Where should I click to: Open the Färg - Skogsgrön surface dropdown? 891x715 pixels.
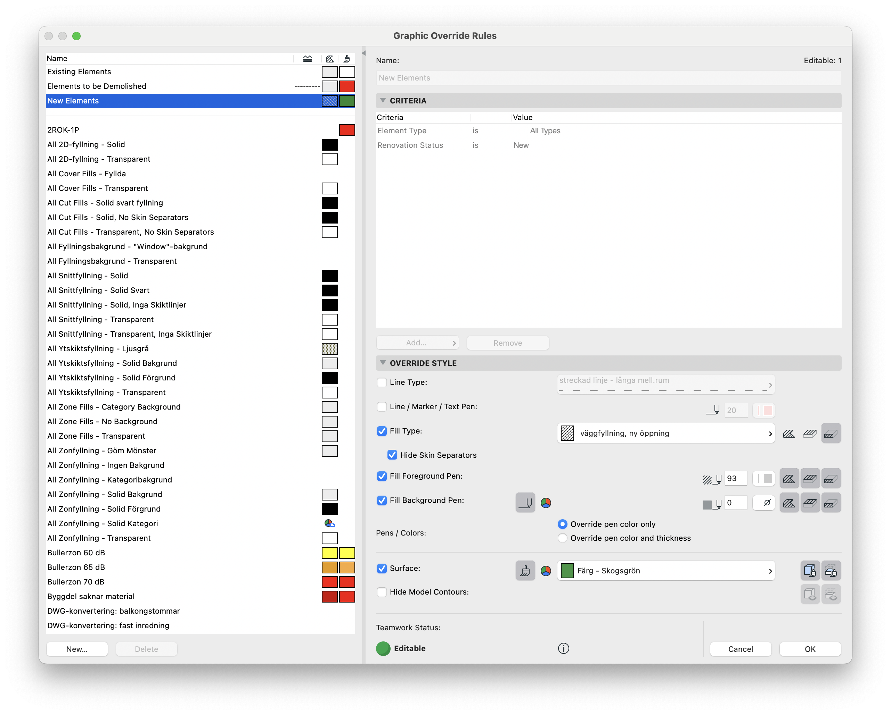(x=665, y=571)
